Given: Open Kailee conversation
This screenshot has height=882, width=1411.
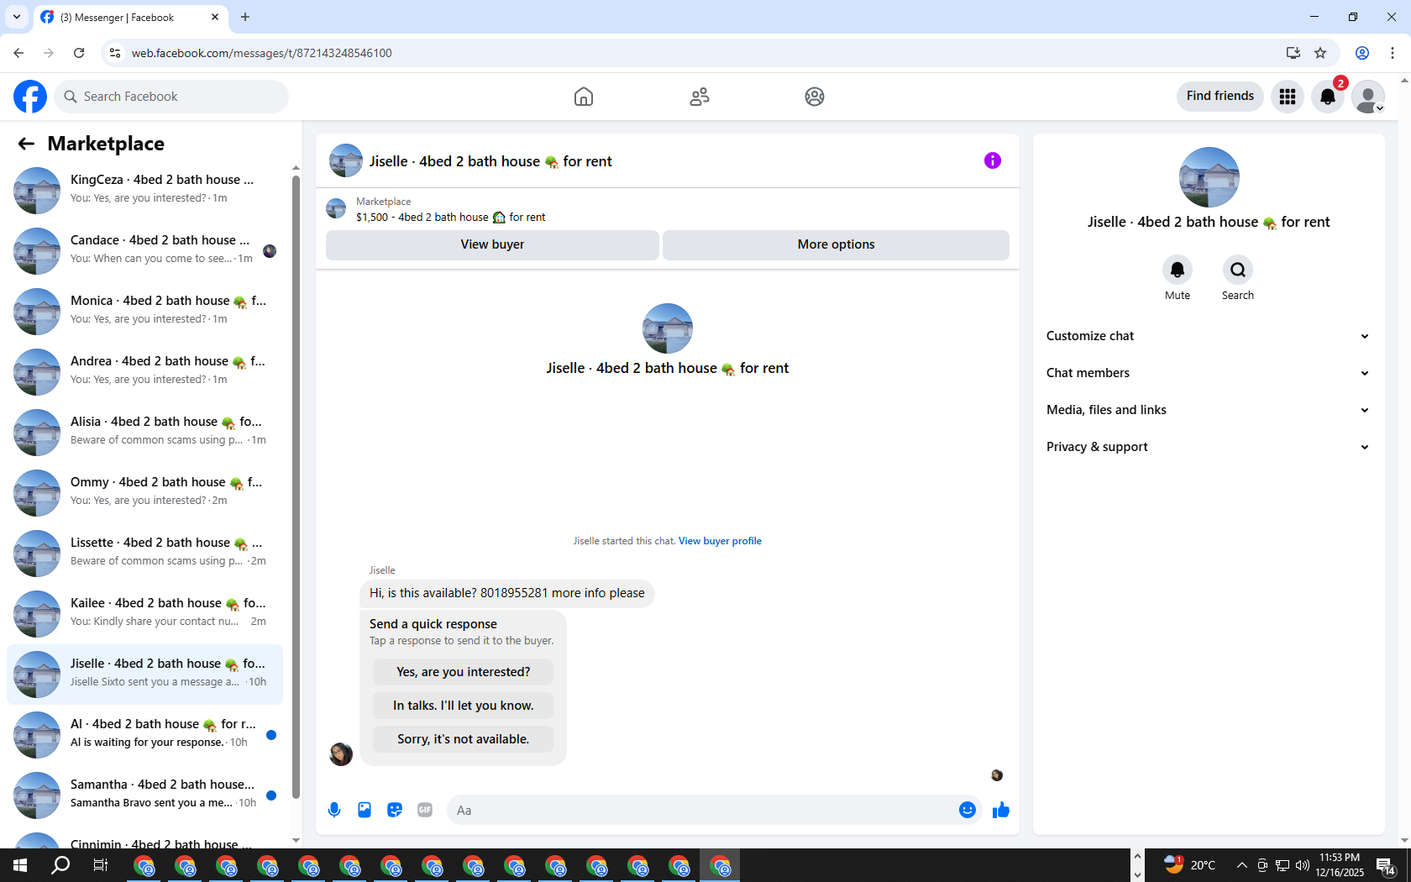Looking at the screenshot, I should [x=144, y=613].
